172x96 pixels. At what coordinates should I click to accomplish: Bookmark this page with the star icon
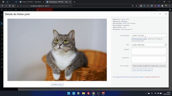(136, 6)
